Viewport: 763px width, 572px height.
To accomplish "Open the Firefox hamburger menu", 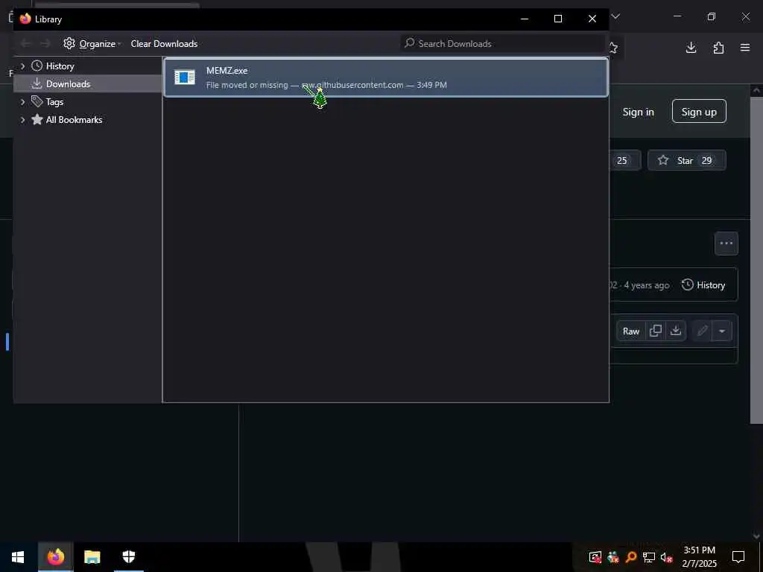I will [745, 48].
